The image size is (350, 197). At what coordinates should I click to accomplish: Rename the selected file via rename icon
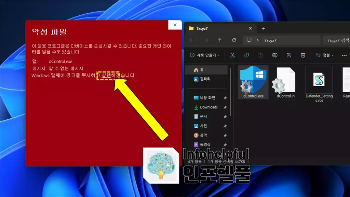click(x=275, y=55)
